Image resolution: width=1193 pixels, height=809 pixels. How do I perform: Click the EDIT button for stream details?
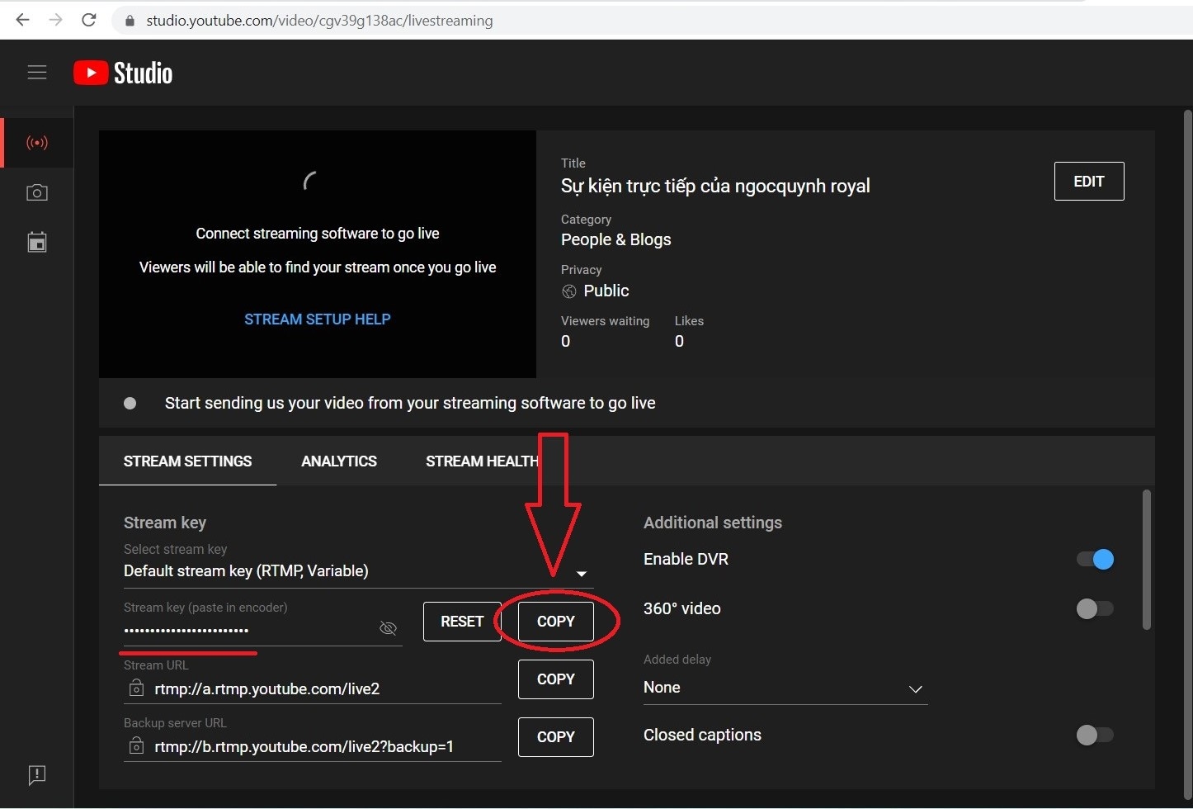tap(1088, 182)
